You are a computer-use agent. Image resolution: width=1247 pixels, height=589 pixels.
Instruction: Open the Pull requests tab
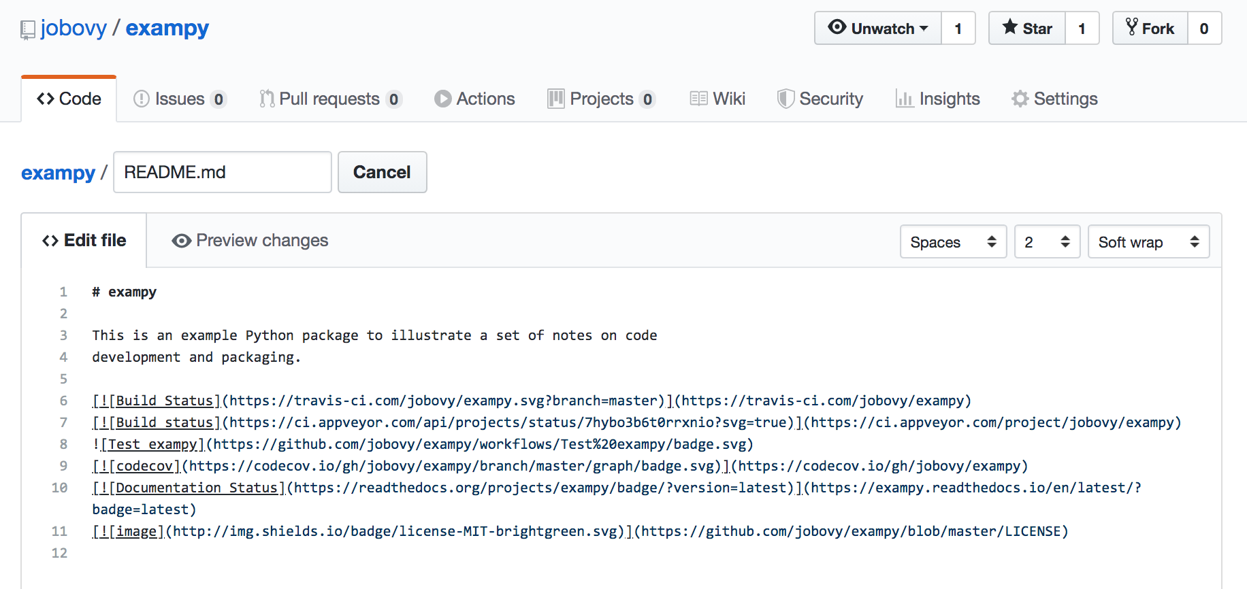[x=331, y=99]
